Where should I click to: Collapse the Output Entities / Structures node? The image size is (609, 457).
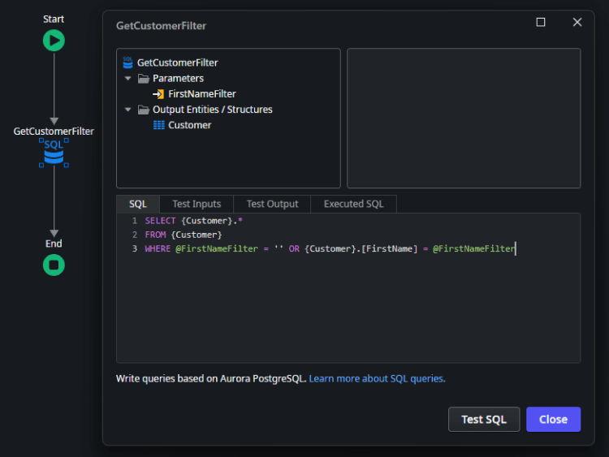pyautogui.click(x=128, y=110)
